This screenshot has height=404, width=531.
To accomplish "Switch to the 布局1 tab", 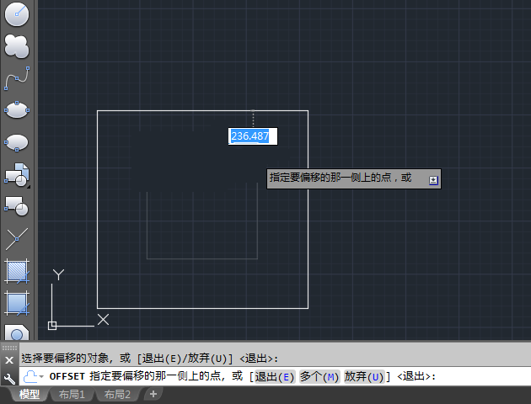I will pyautogui.click(x=72, y=395).
